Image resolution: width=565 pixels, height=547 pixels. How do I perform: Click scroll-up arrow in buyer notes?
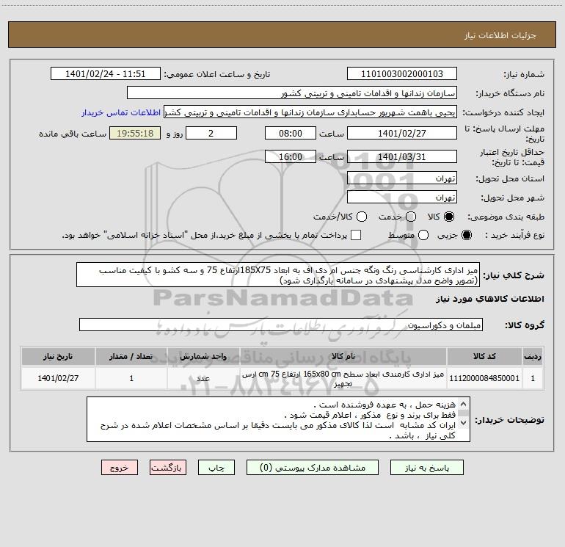[464, 404]
